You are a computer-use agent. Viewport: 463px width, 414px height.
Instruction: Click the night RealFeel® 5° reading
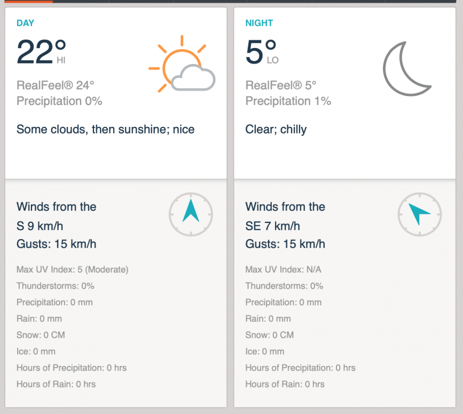point(281,86)
